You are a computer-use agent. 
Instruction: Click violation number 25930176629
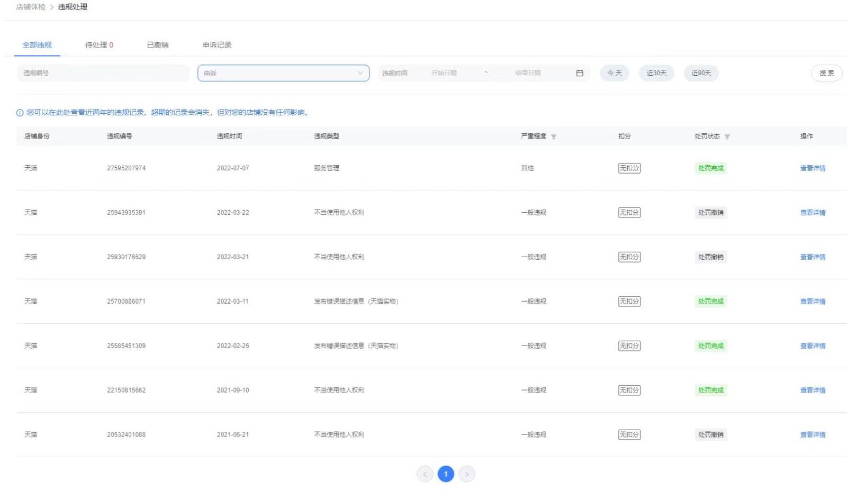(126, 257)
